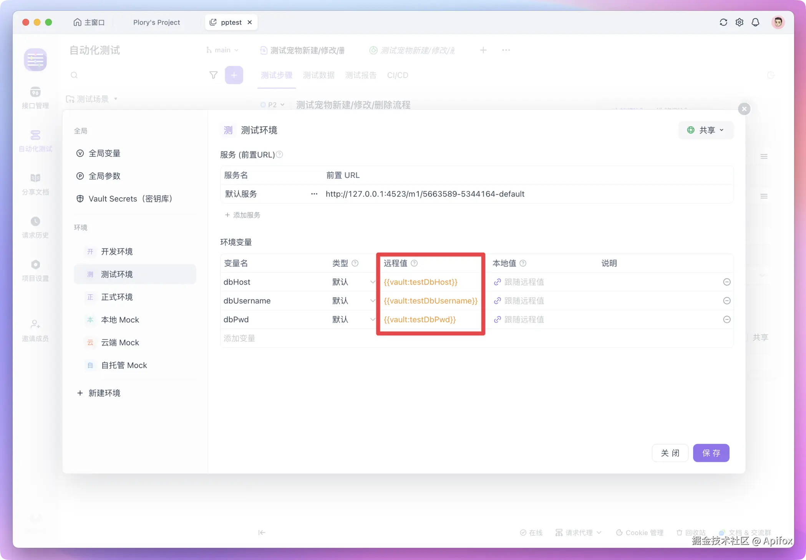This screenshot has width=806, height=560.
Task: Remove the dbPwd variable with minus icon
Action: 726,320
